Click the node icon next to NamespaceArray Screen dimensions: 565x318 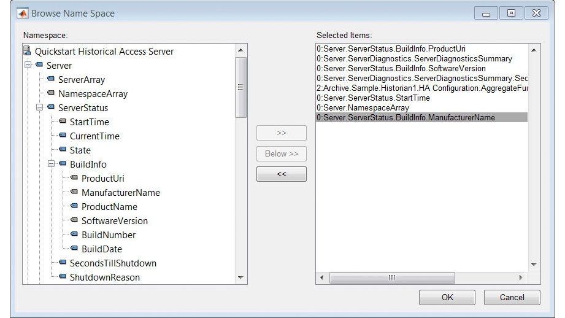51,93
